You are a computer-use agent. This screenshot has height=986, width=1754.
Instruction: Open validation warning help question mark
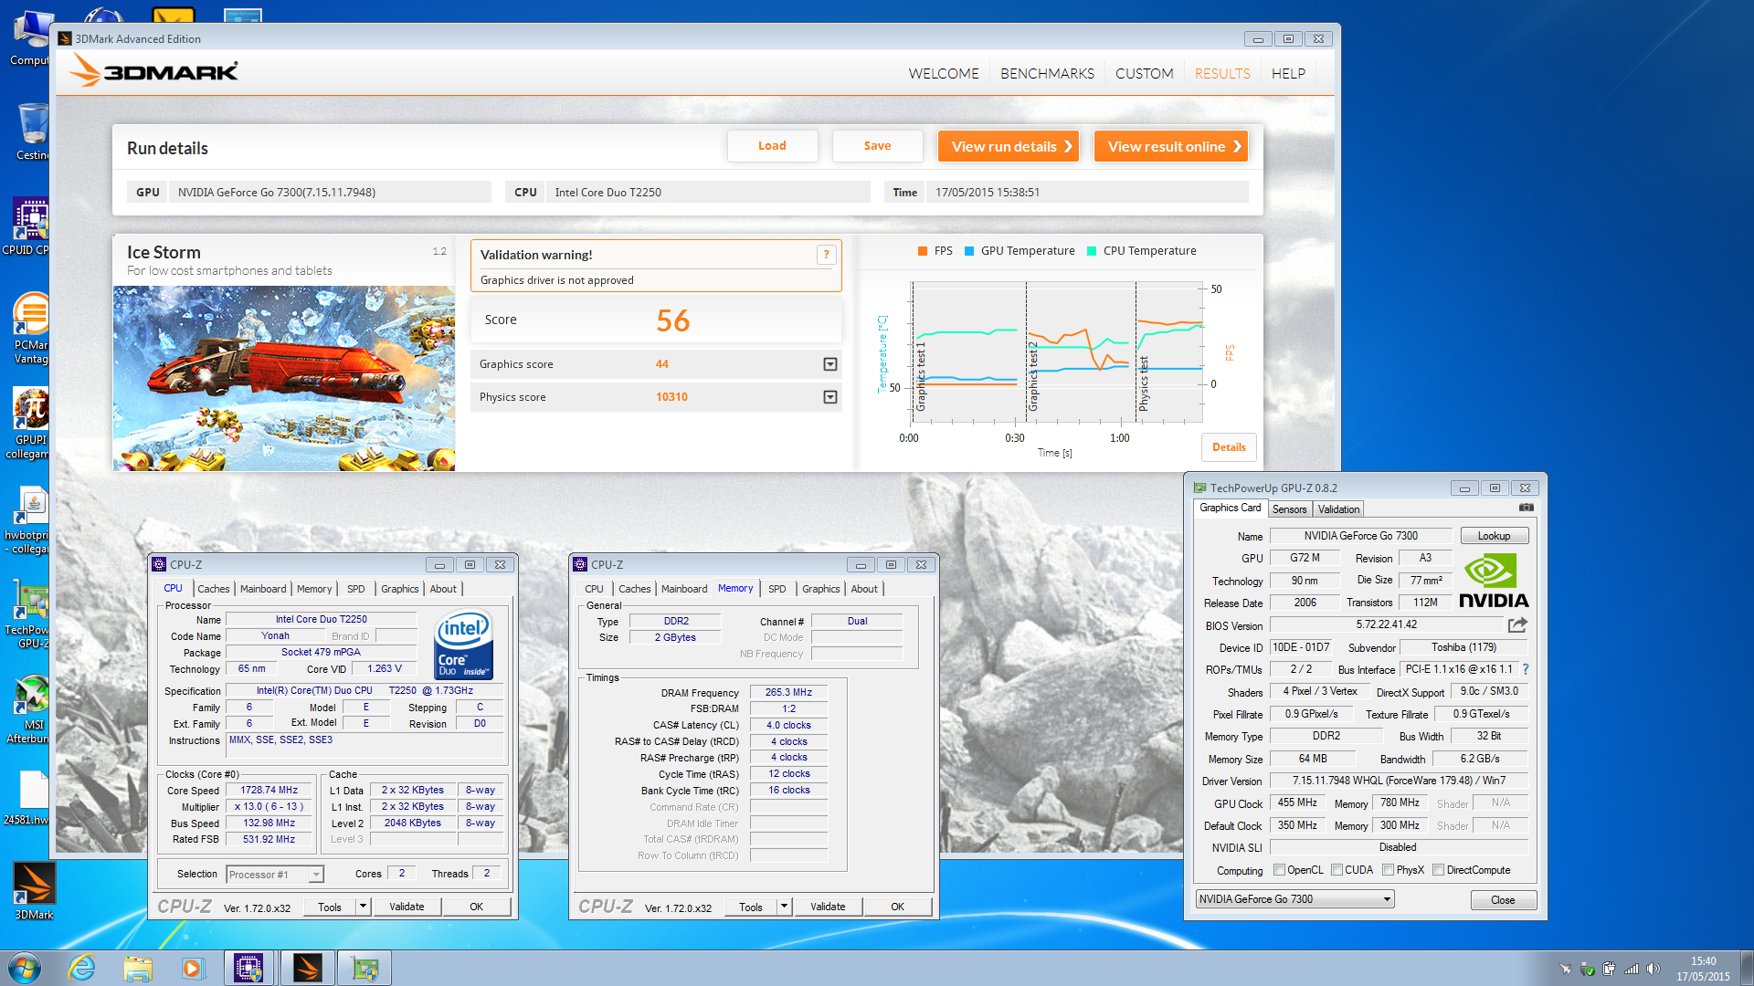click(826, 255)
